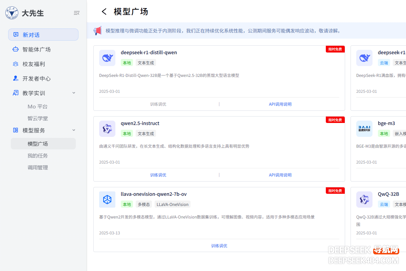Click 训练调优 on llava-onevision-qwen2-7b-ov card
Screen dimensions: 406x271
pyautogui.click(x=219, y=246)
